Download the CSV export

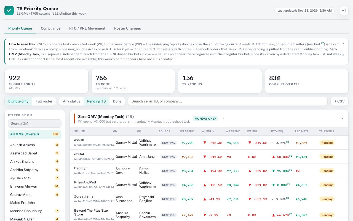click(339, 101)
